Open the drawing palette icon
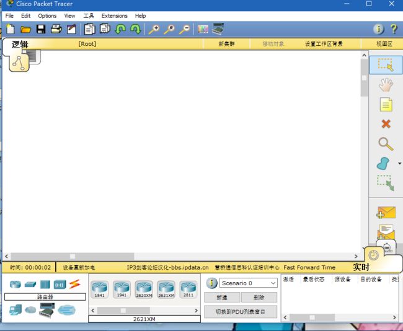The width and height of the screenshot is (403, 331). (203, 29)
